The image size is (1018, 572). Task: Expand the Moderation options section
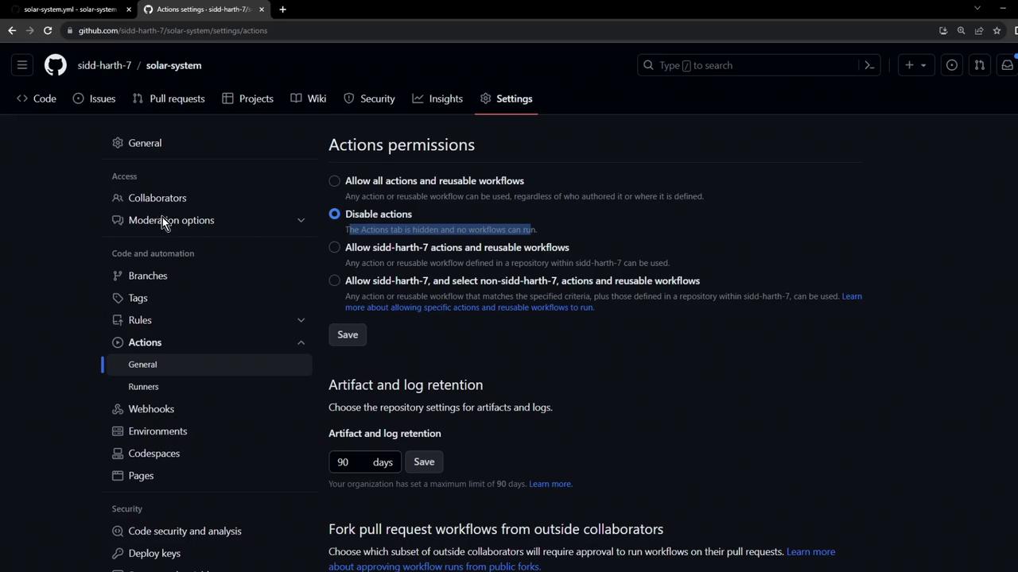tap(301, 220)
